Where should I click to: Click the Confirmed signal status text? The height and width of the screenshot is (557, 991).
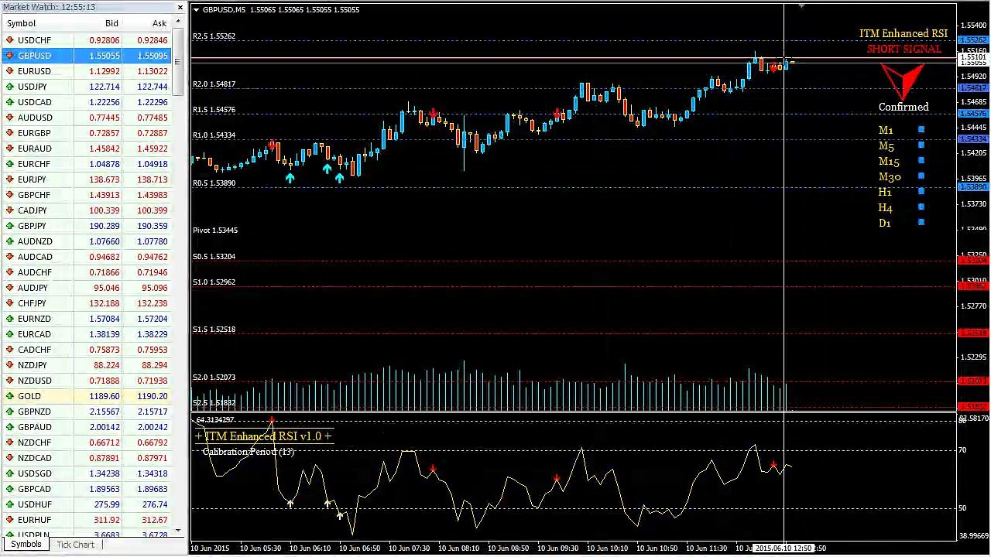[x=904, y=108]
